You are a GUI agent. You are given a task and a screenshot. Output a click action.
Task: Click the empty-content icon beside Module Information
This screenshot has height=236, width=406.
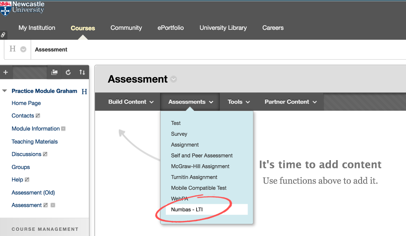(63, 129)
